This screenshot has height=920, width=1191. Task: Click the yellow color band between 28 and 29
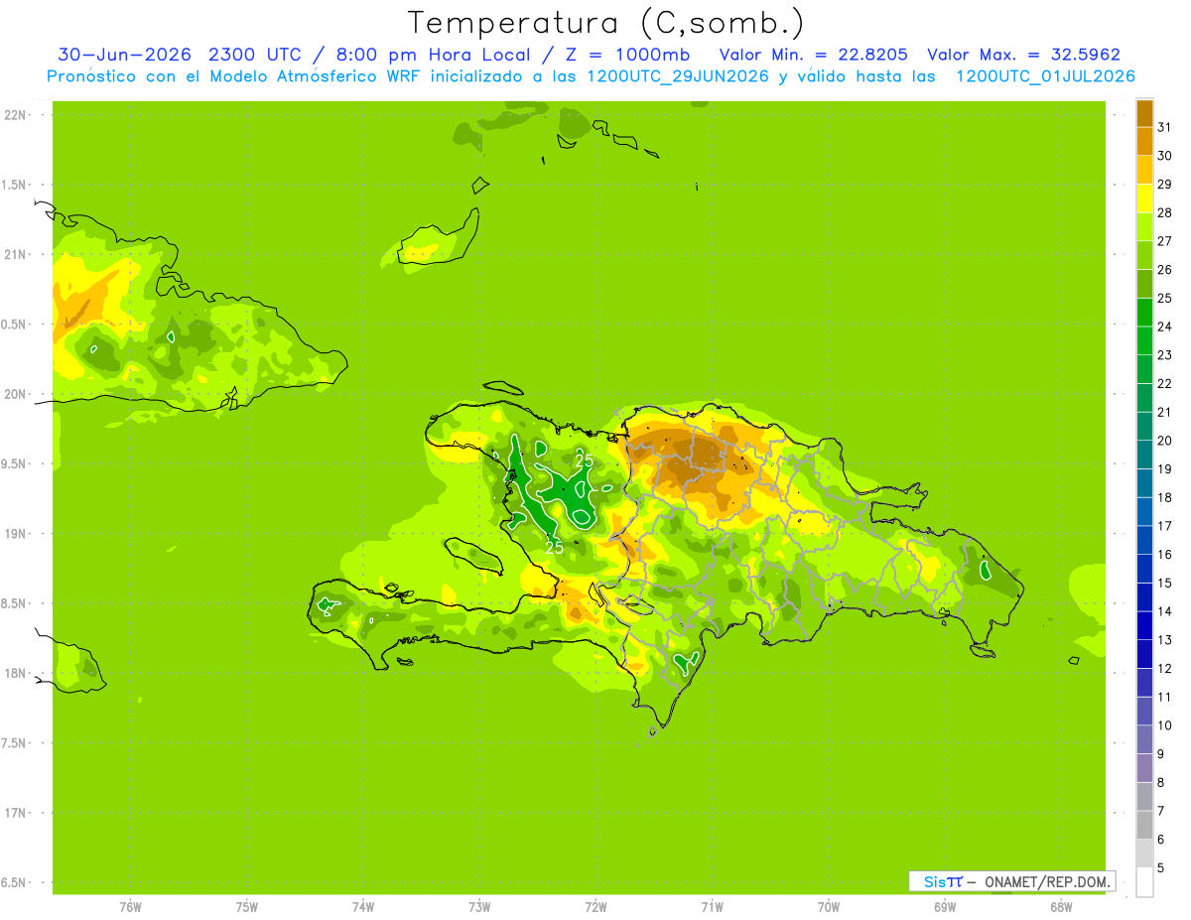click(x=1144, y=198)
